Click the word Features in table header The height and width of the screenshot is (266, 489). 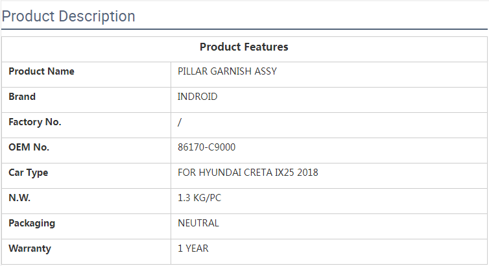[267, 47]
